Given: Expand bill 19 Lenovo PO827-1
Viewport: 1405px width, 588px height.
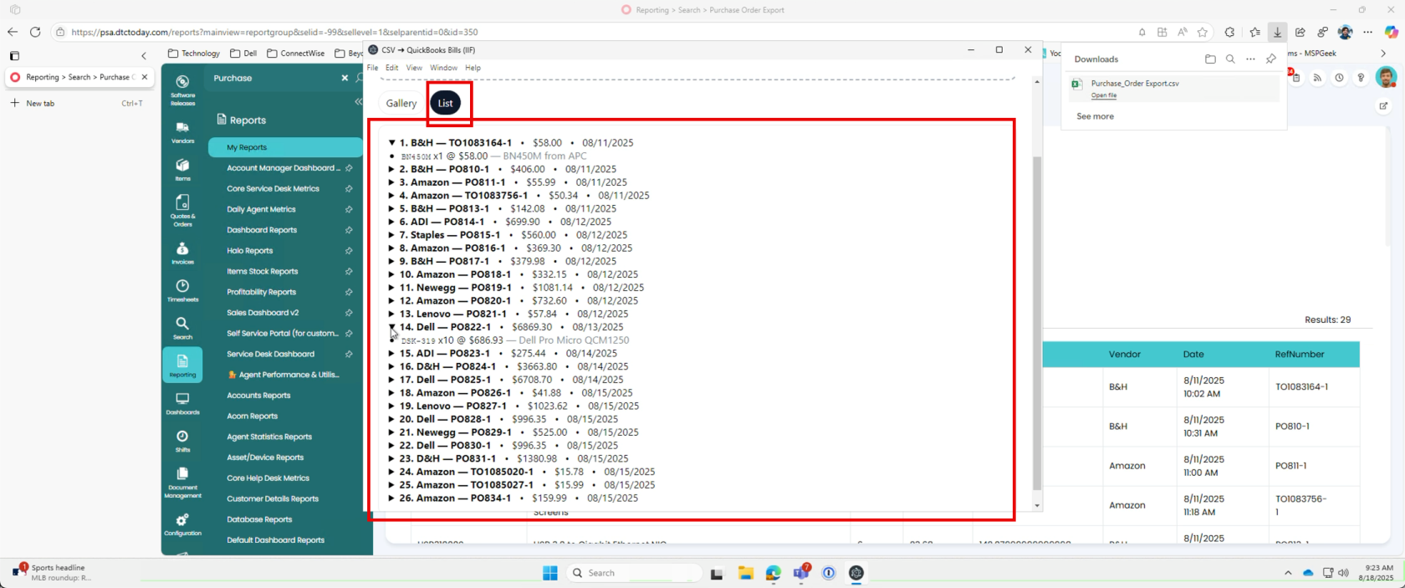Looking at the screenshot, I should (x=391, y=406).
